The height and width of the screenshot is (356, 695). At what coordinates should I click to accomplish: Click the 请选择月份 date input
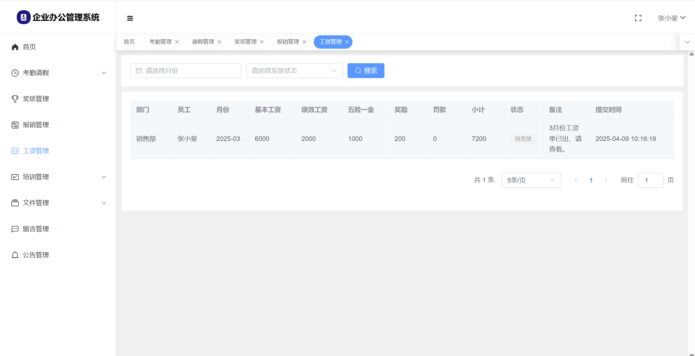coord(186,71)
